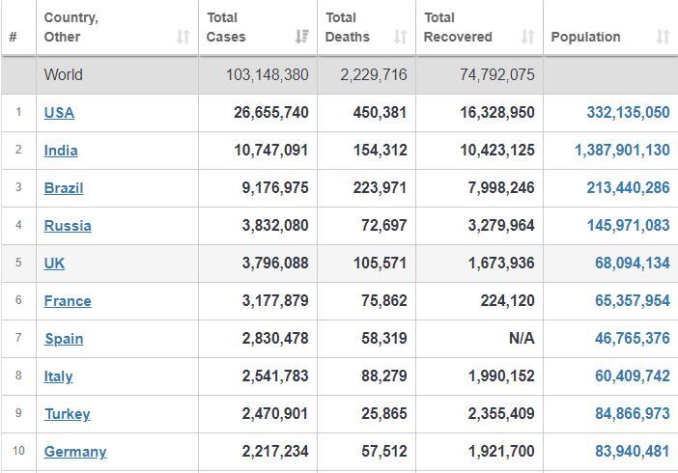Open the France country link

[68, 301]
